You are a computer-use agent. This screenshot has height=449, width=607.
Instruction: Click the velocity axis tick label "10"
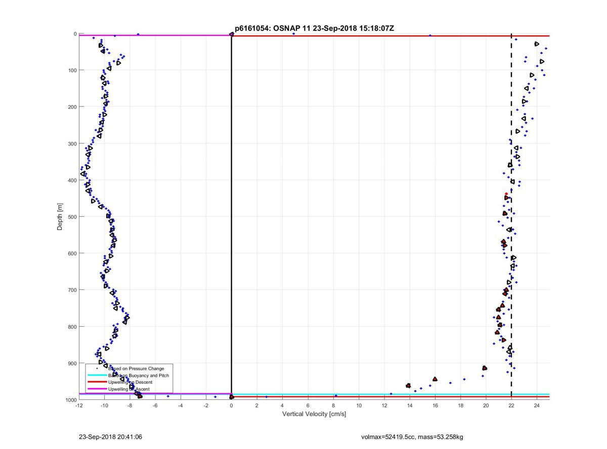point(359,405)
